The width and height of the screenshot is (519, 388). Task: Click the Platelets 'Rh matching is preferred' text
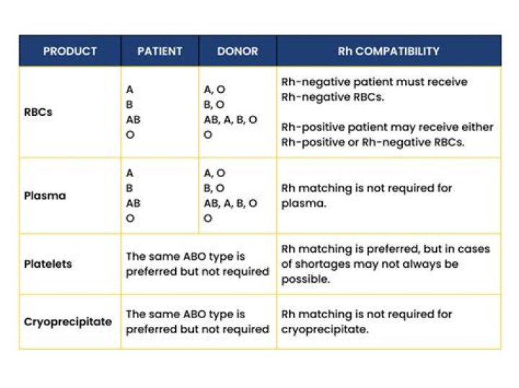pos(385,248)
